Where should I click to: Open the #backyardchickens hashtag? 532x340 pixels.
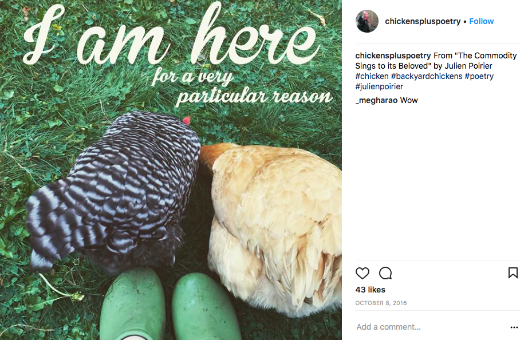click(x=426, y=76)
